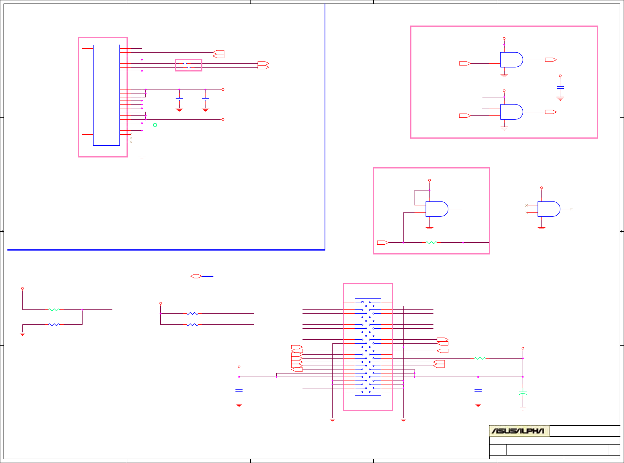Select the ground symbol below the IC
Screen dimensions: 624x463
142,159
